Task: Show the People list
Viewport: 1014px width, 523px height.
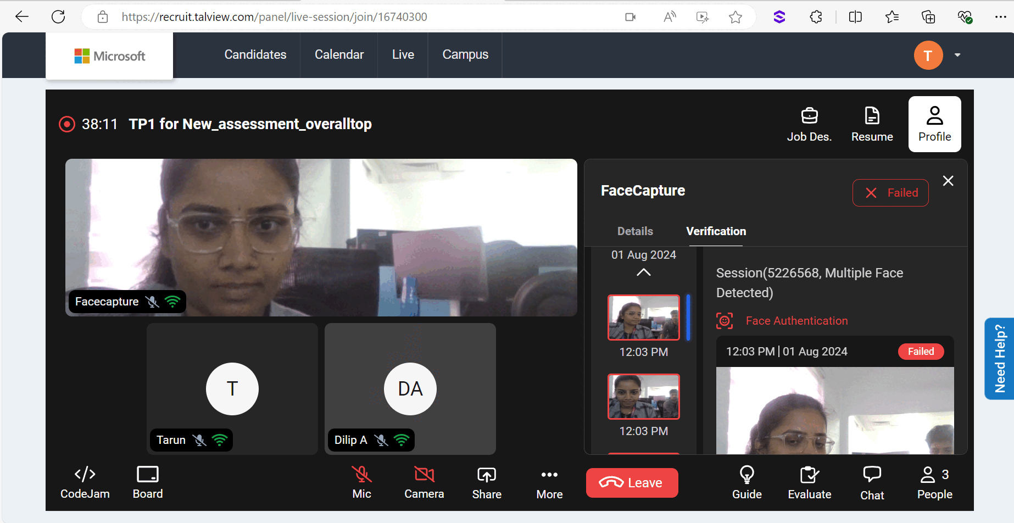Action: 935,482
